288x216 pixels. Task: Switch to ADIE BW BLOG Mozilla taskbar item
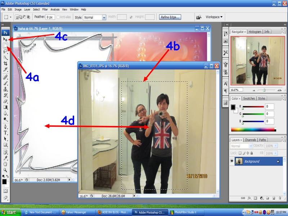point(113,212)
